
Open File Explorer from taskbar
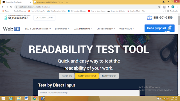19,98
